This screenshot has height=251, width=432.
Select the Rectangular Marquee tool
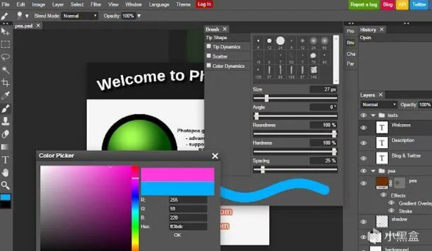(5, 44)
